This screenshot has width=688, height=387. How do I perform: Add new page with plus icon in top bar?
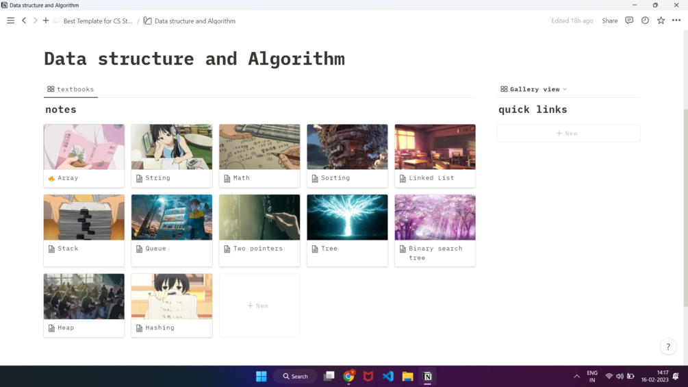point(46,21)
